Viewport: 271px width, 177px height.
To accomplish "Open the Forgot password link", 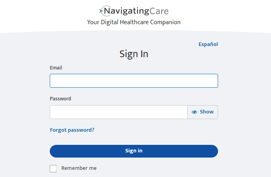I will click(x=72, y=130).
